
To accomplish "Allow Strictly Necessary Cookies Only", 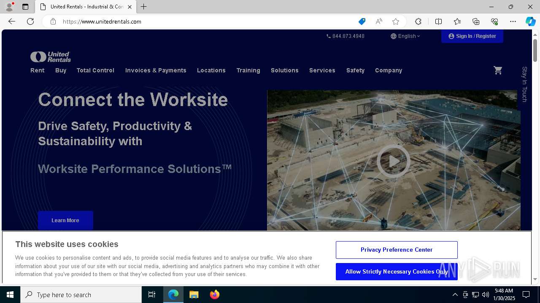I will 397,272.
